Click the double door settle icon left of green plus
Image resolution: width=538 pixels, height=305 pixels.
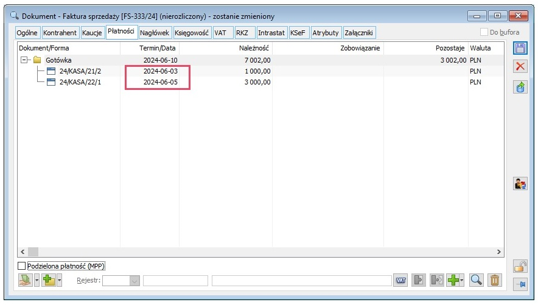coord(437,280)
